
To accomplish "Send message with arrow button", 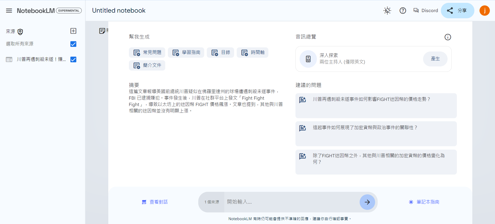I will (x=367, y=202).
